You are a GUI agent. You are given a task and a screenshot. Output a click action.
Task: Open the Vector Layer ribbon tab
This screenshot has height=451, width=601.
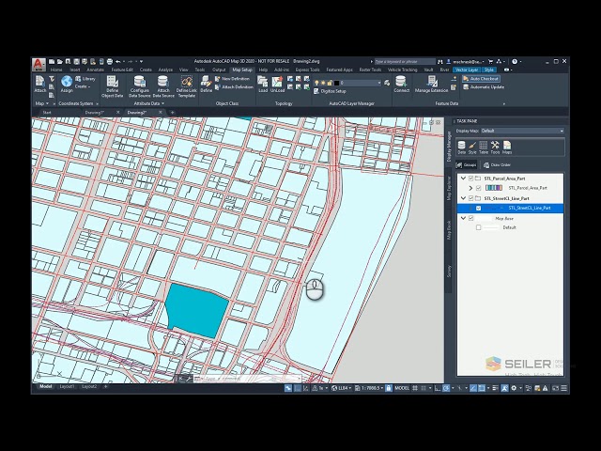coord(467,70)
